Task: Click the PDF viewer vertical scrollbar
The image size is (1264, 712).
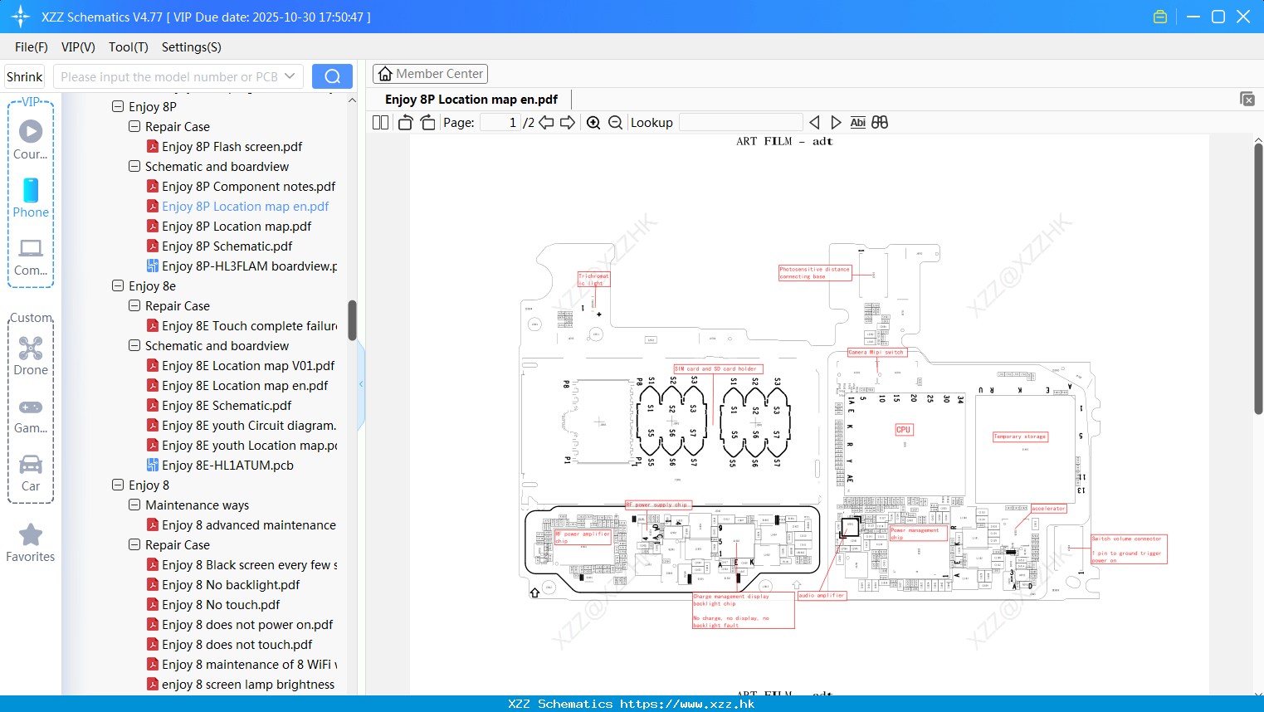Action: click(x=1258, y=279)
